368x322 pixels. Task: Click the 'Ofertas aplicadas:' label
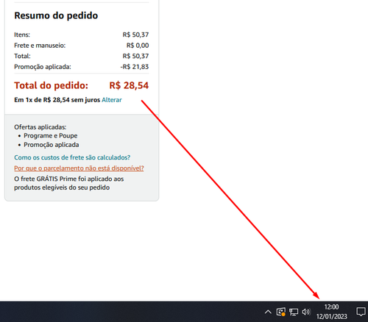[x=40, y=127]
